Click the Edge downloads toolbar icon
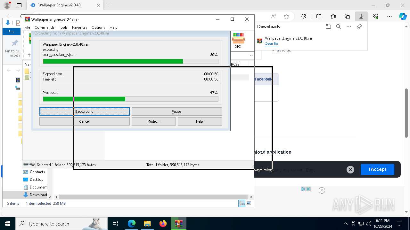Viewport: 410px width, 230px height. point(361,16)
